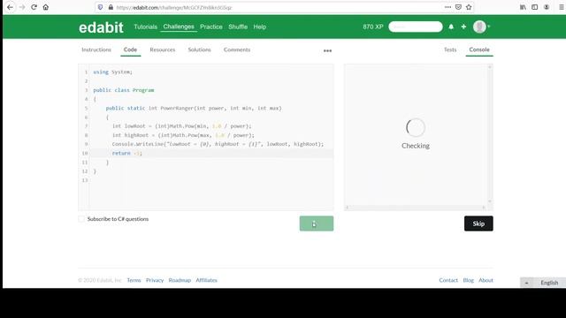Reload the page with the refresh icon

(34, 7)
